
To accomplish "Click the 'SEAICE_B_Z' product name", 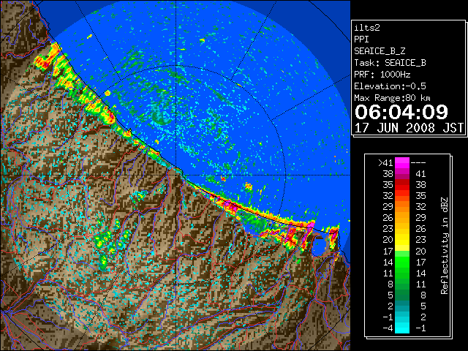I will tap(380, 51).
